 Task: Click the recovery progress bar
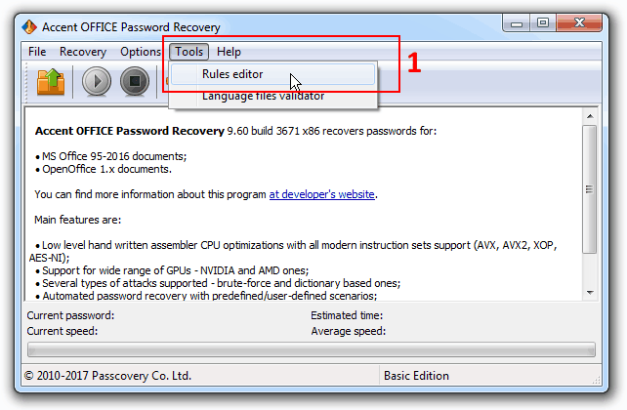point(312,349)
